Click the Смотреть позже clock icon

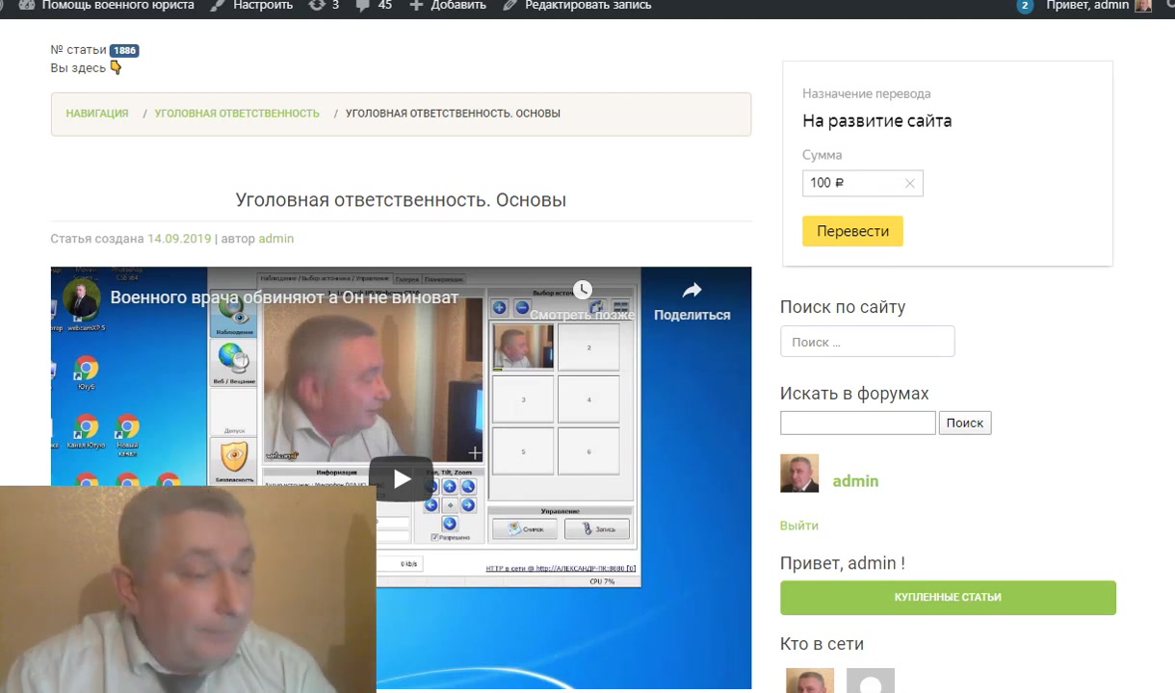coord(582,290)
